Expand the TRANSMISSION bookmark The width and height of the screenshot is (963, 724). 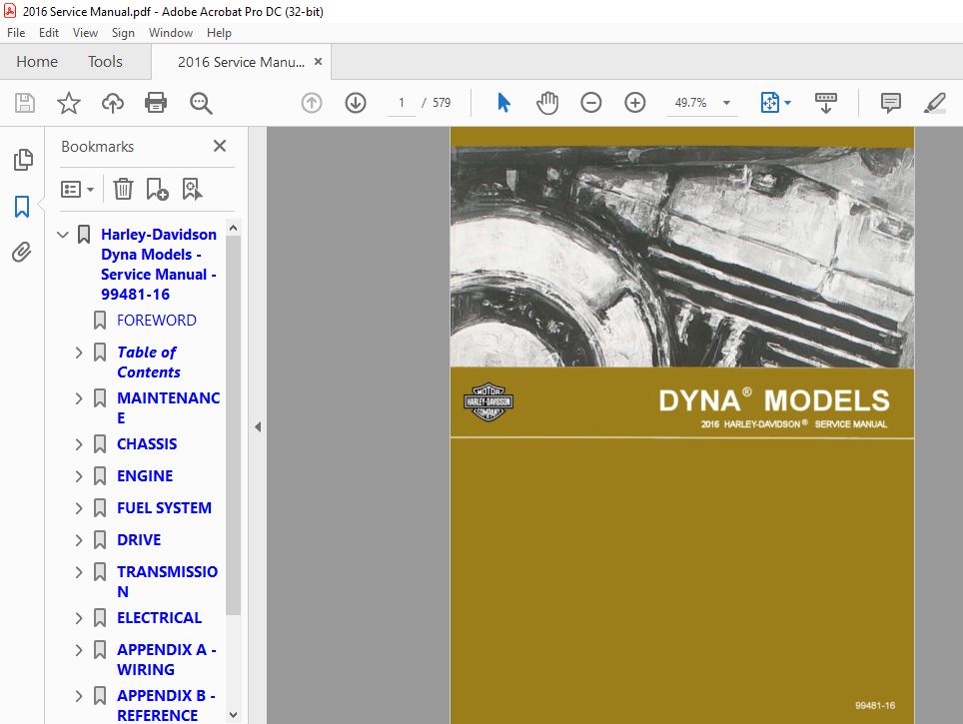79,571
